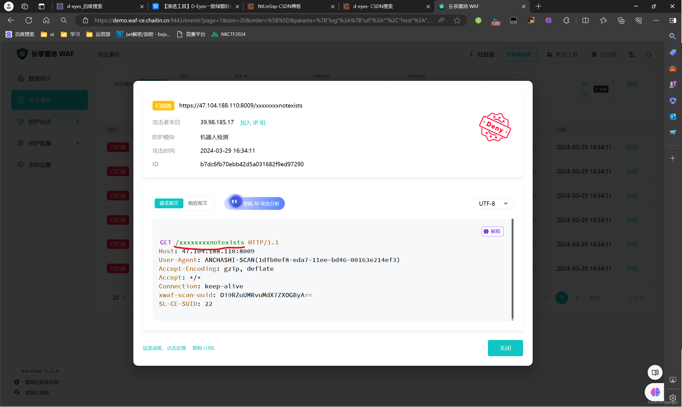Image resolution: width=682 pixels, height=407 pixels.
Task: Open the NKCTF2024 bookmark
Action: point(233,34)
